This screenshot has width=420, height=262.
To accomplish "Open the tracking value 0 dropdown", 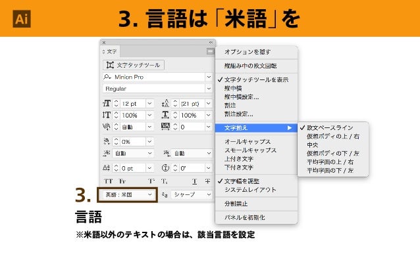I will [x=209, y=127].
